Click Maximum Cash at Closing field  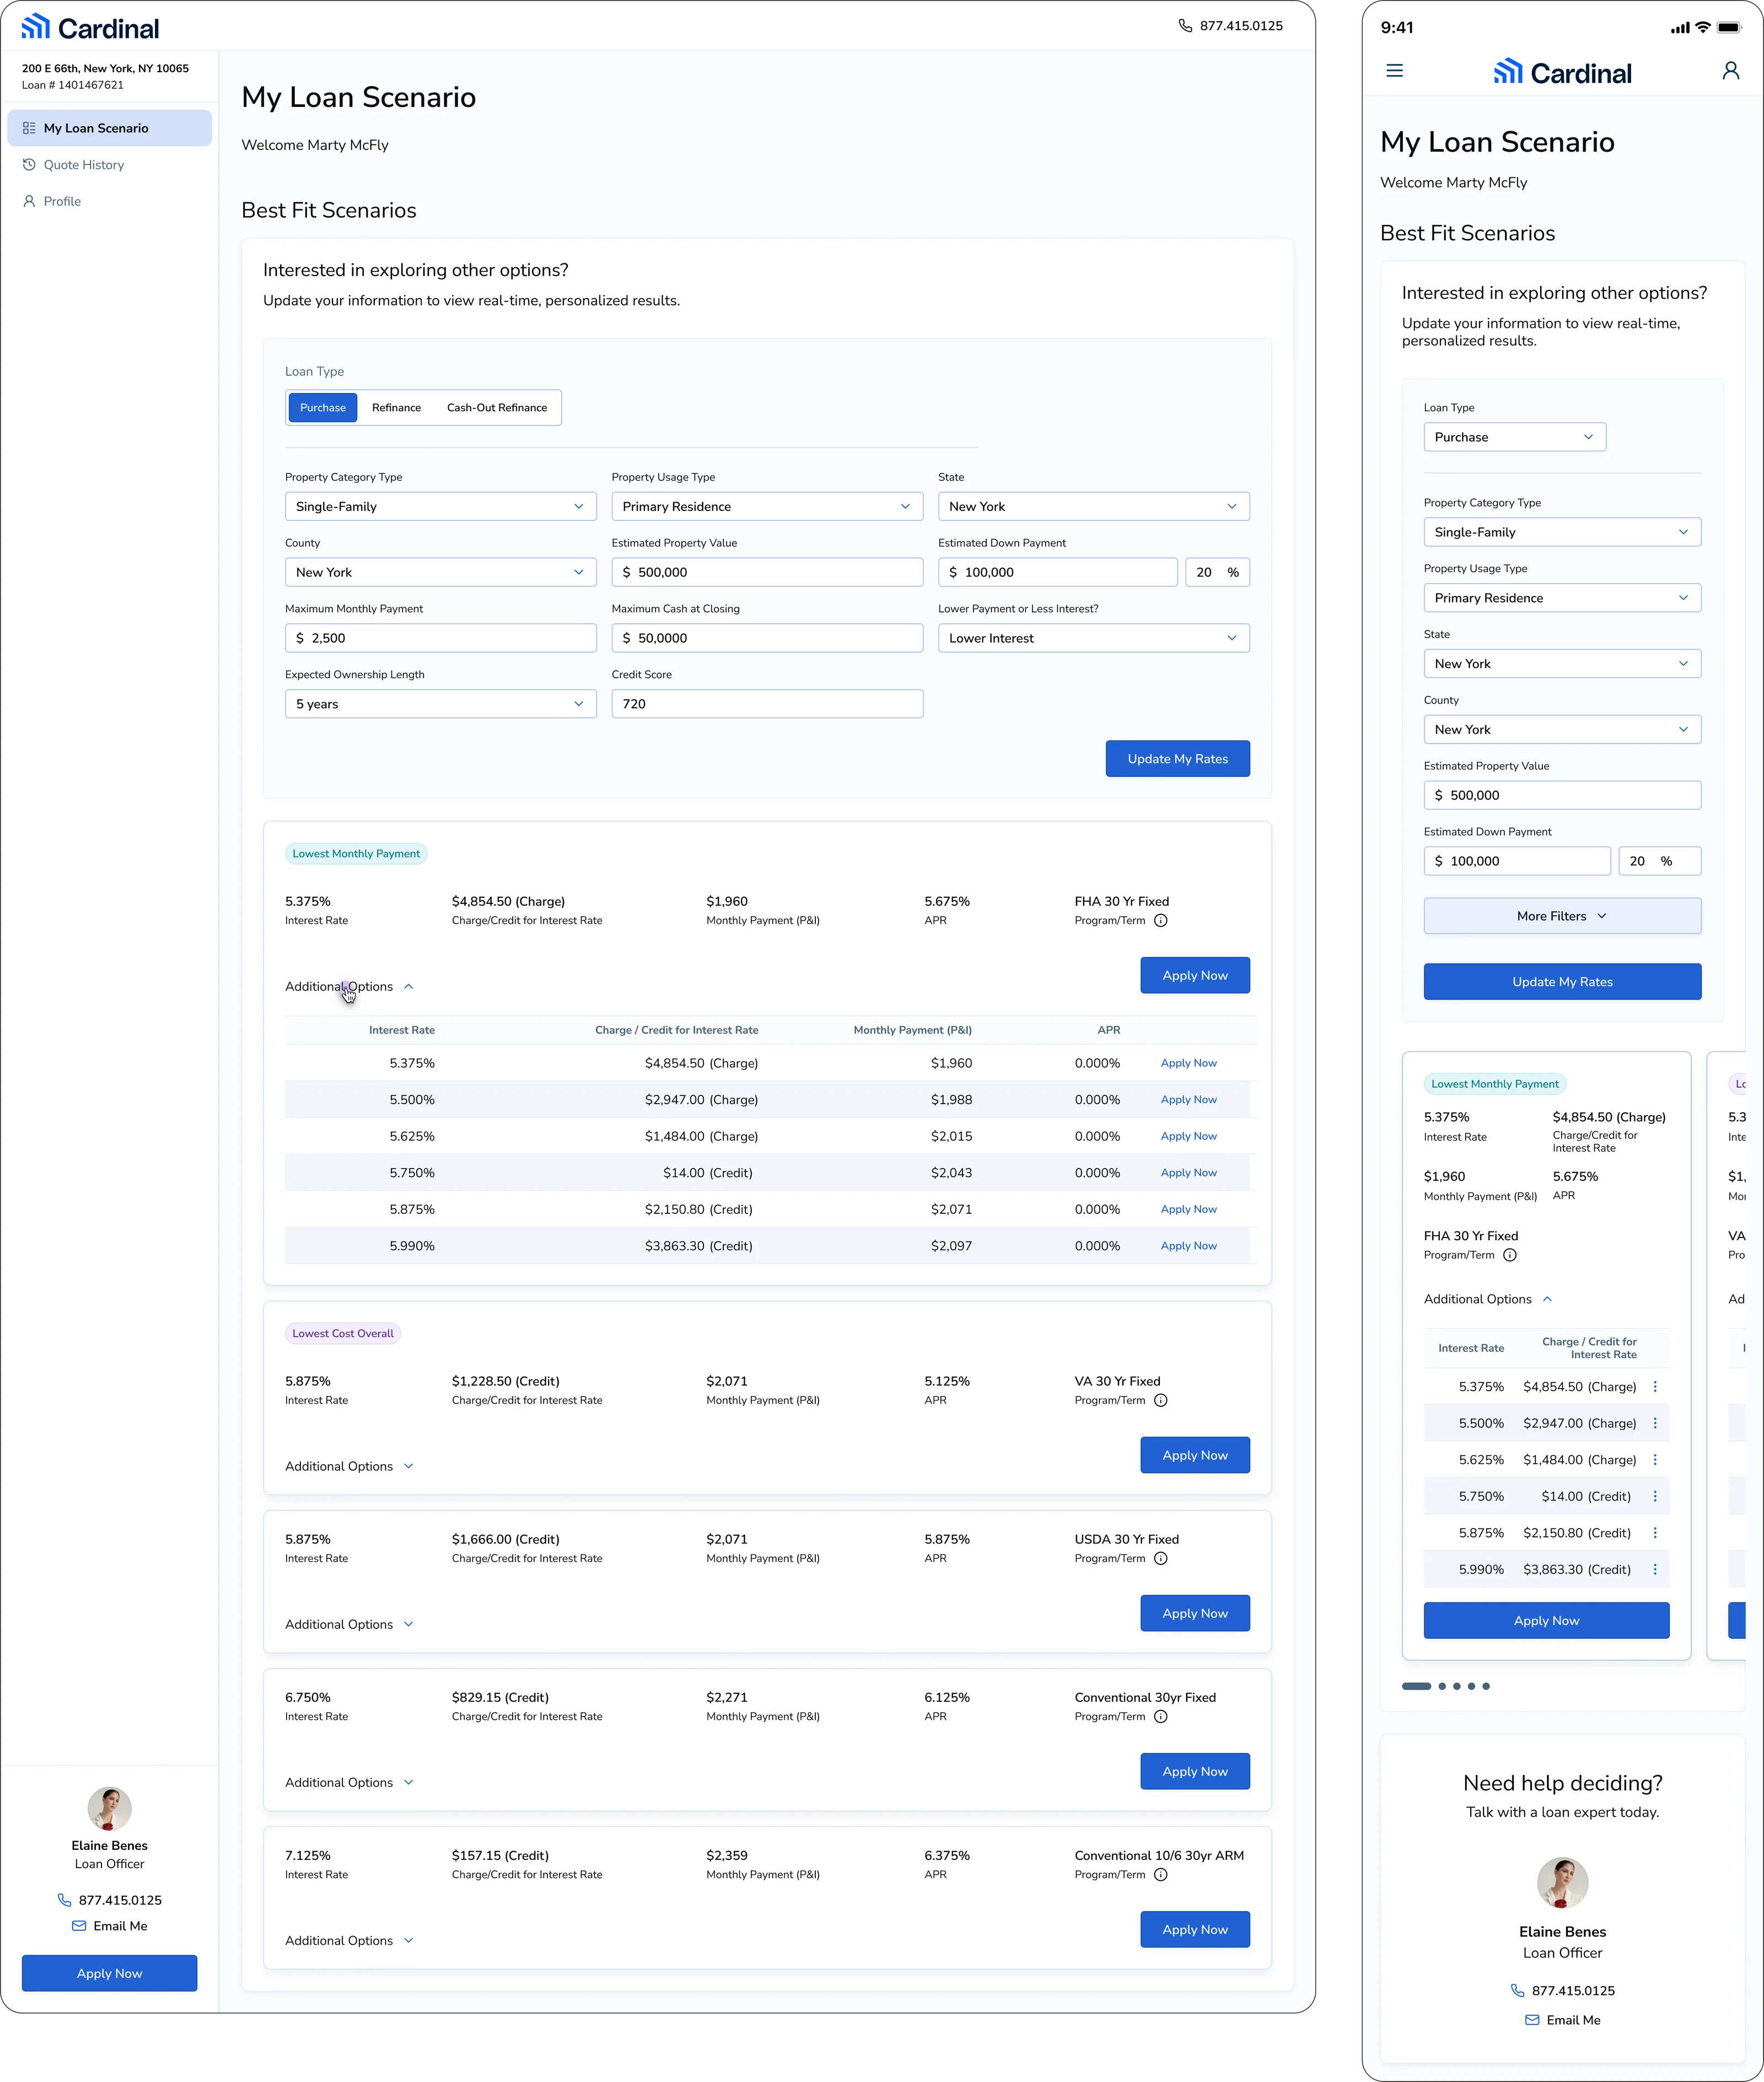[767, 638]
